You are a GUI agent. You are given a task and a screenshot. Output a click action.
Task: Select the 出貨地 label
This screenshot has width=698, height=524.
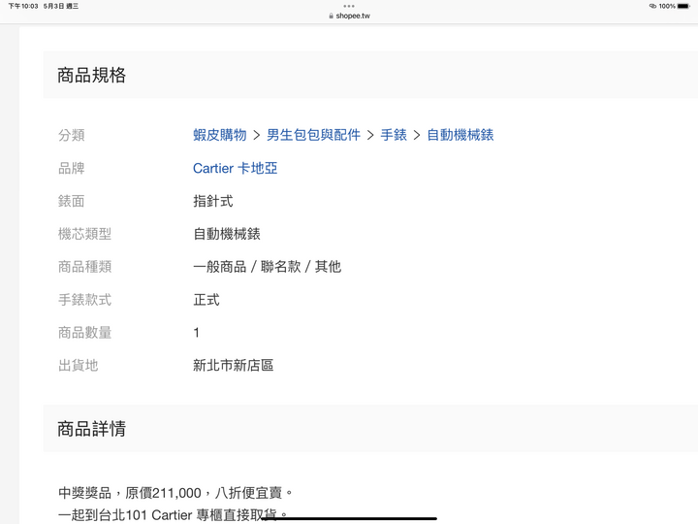[78, 366]
